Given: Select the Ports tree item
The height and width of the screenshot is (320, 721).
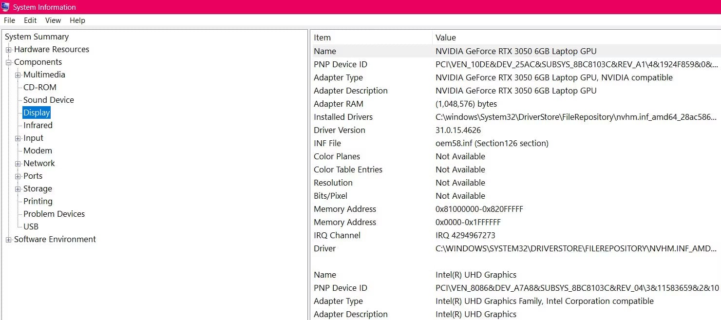Looking at the screenshot, I should click(x=33, y=176).
